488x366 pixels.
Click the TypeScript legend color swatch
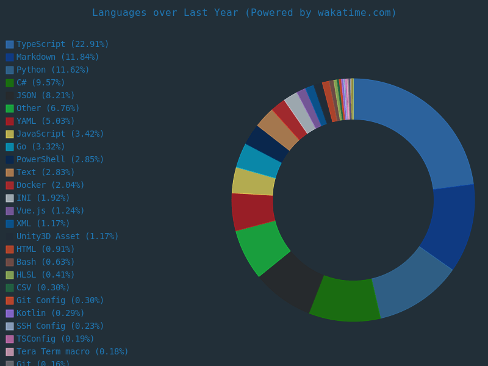[x=10, y=45]
